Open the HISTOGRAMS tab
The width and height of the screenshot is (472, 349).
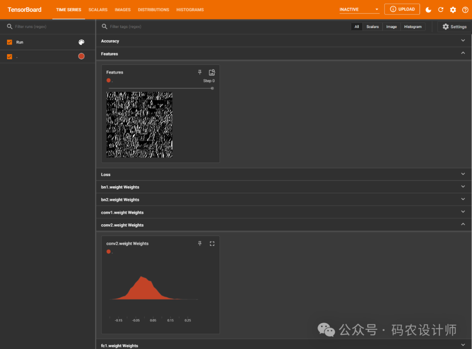[x=190, y=10]
